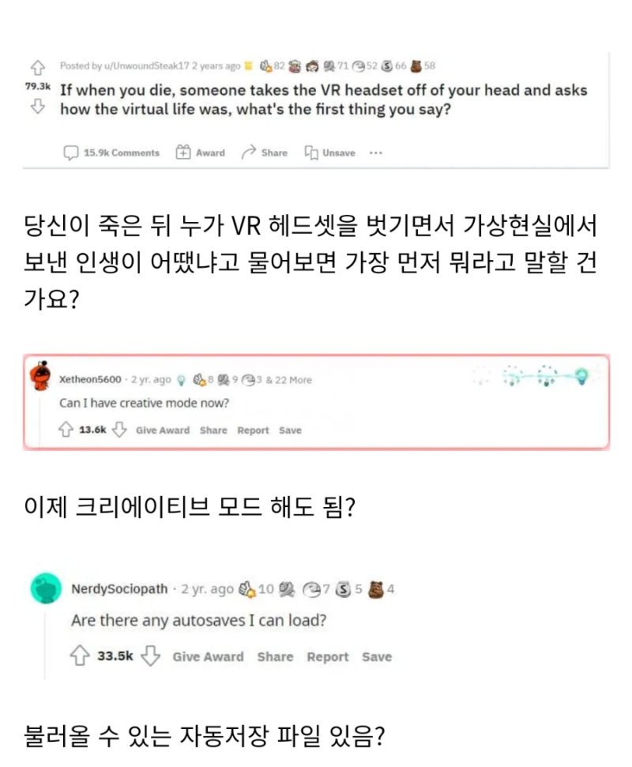Share NerdySociopath's comment
The height and width of the screenshot is (767, 632).
click(276, 656)
